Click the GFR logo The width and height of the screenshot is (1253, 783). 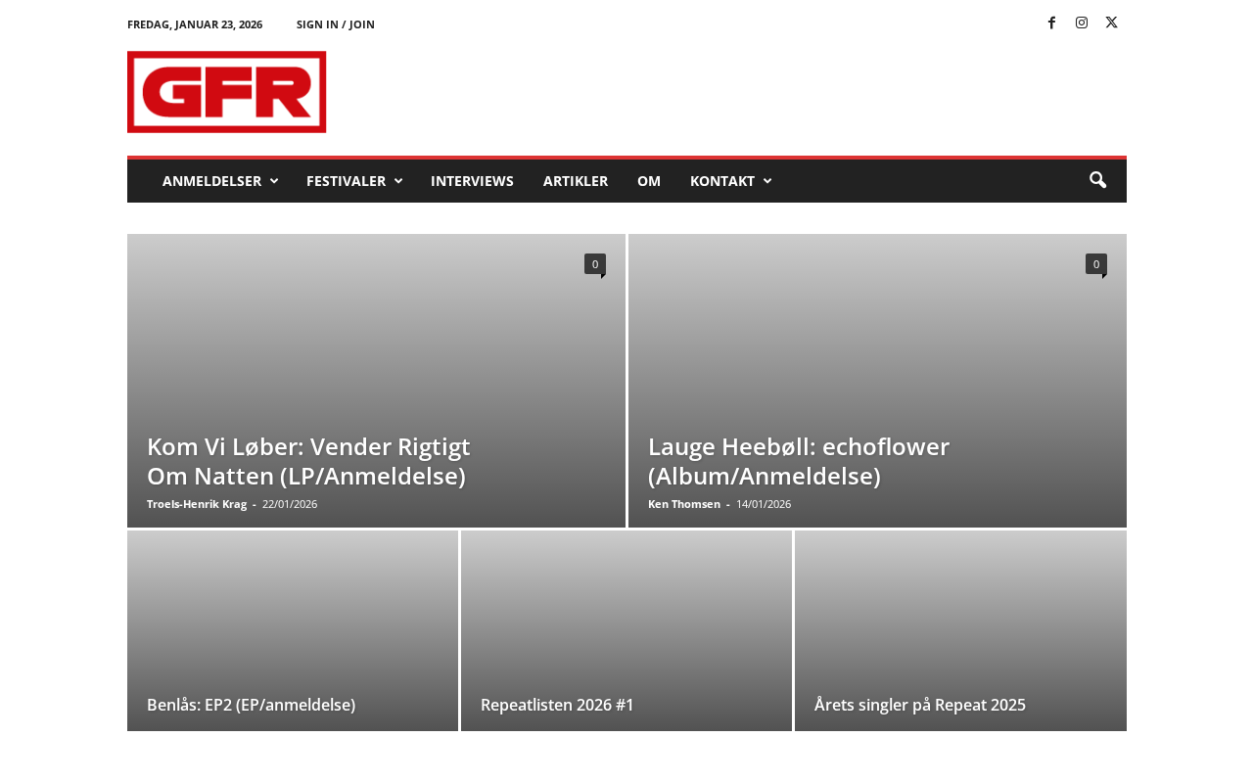[x=226, y=92]
